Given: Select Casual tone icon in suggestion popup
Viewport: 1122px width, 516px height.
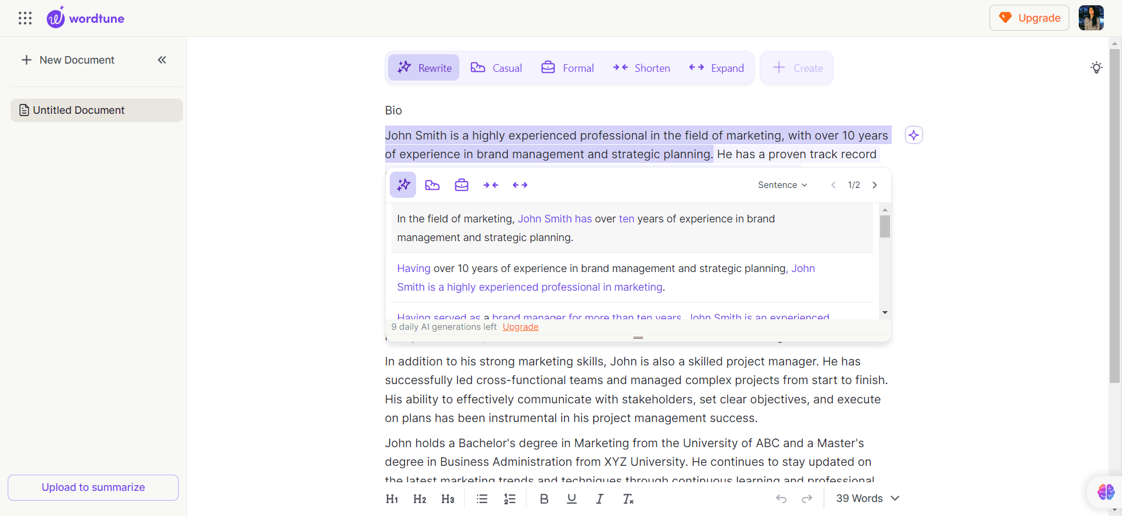Looking at the screenshot, I should click(432, 185).
